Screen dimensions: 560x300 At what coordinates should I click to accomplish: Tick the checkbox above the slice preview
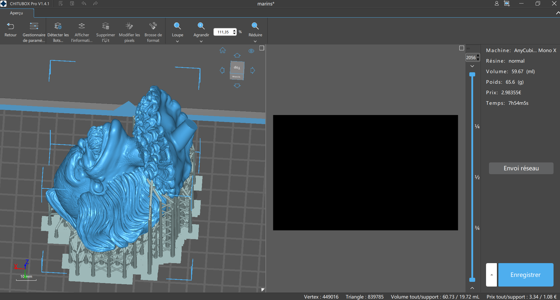[x=462, y=48]
